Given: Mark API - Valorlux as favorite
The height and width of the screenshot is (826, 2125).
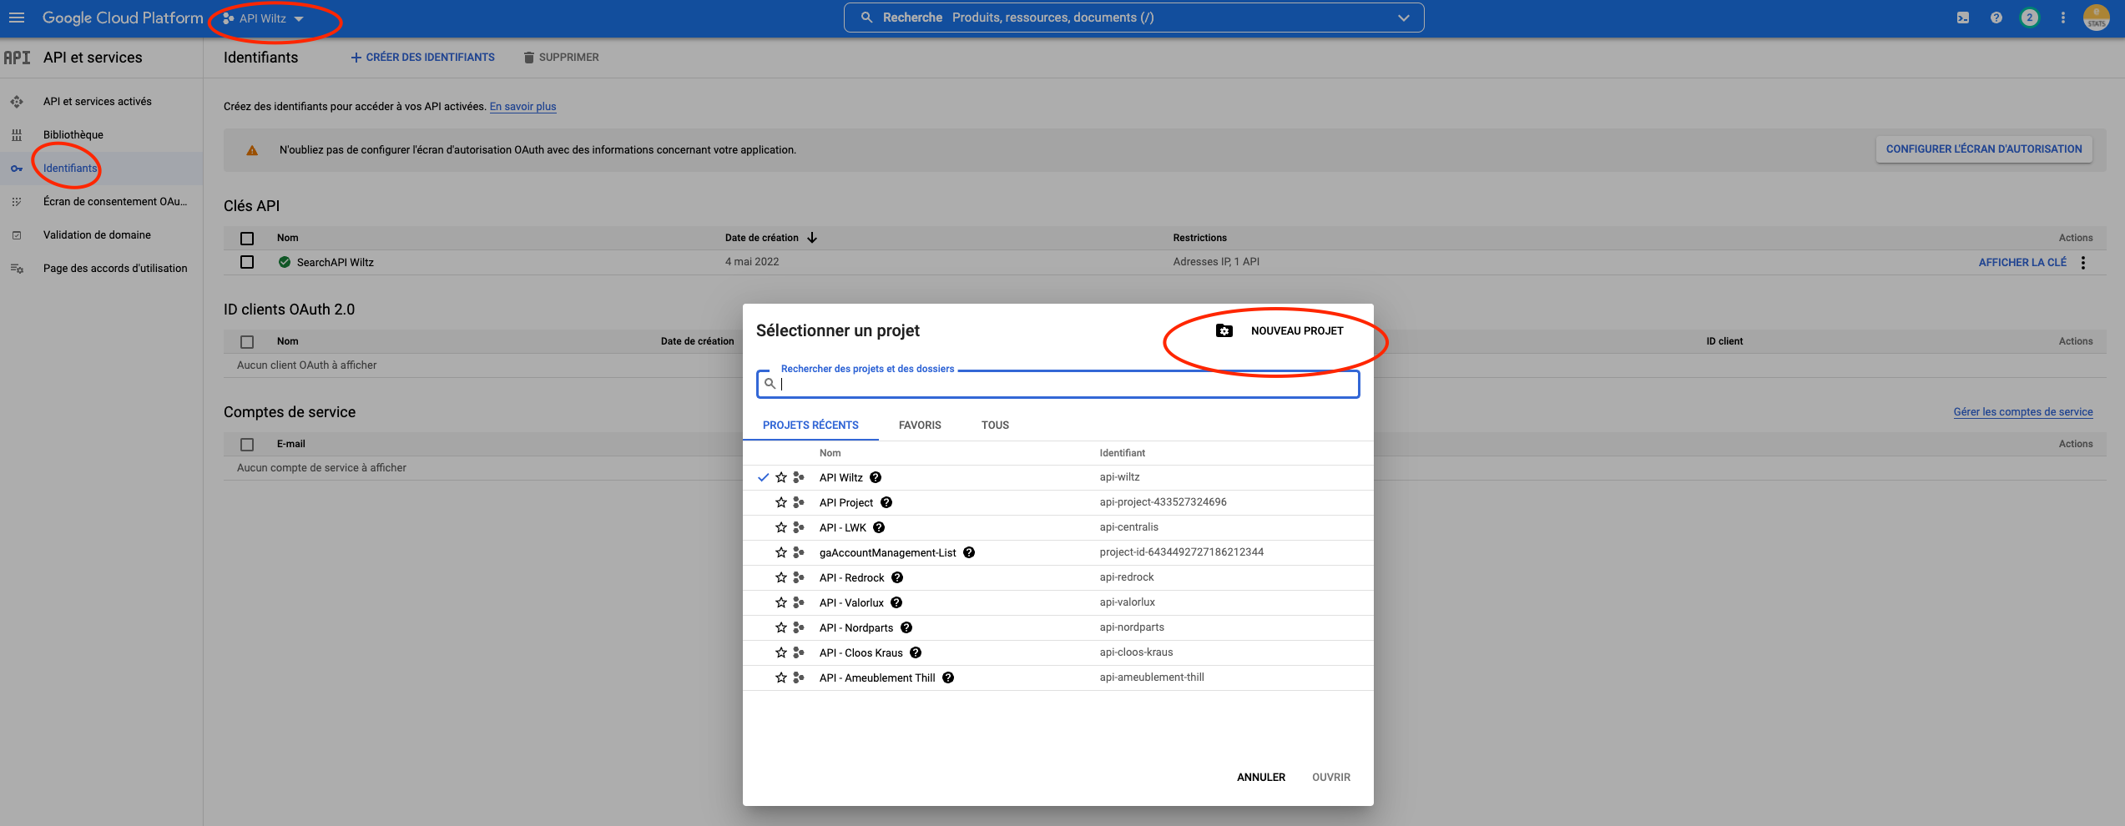Looking at the screenshot, I should point(781,602).
